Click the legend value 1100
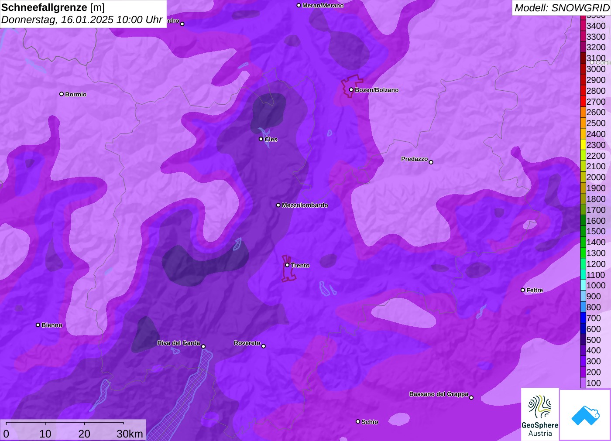This screenshot has height=441, width=611. 596,275
